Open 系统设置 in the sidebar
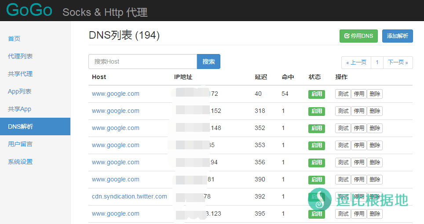The height and width of the screenshot is (224, 424). (20, 162)
